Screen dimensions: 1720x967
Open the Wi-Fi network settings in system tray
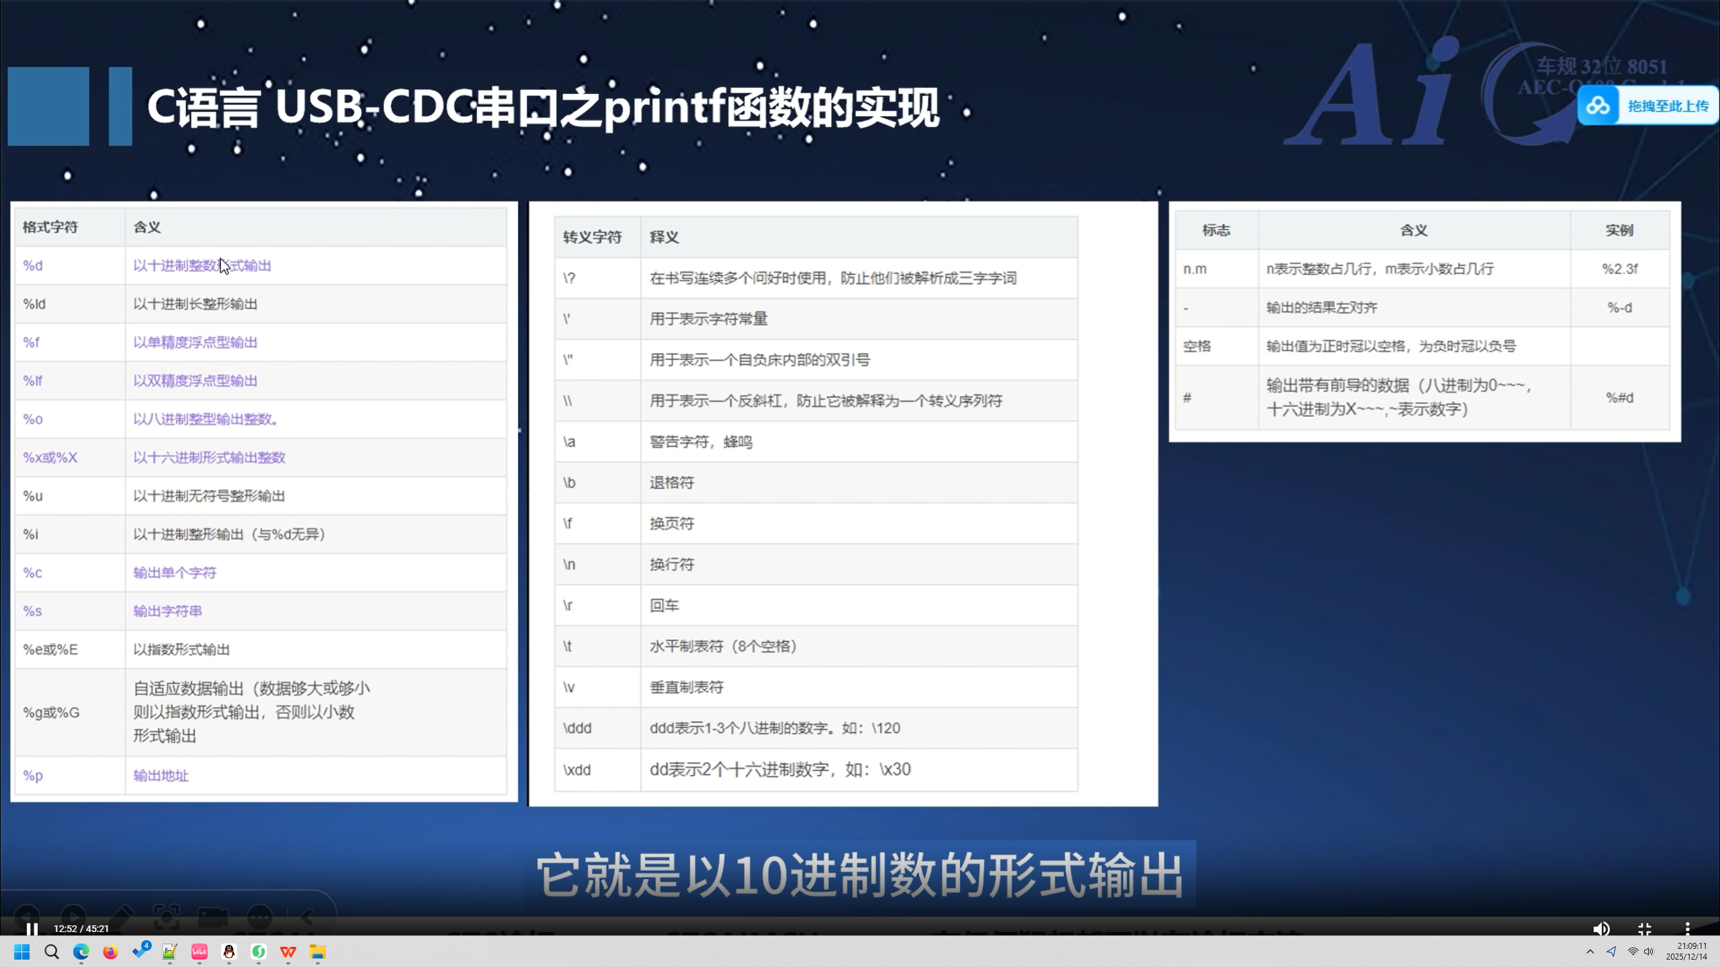point(1633,952)
